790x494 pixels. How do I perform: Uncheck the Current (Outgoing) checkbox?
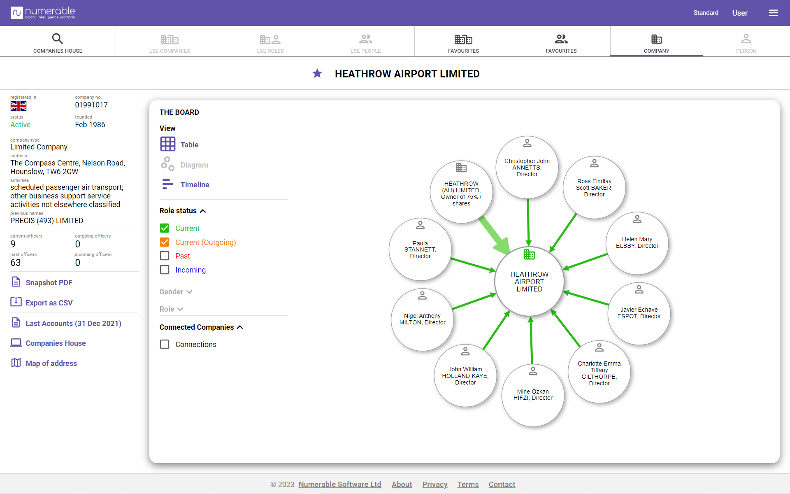(x=165, y=242)
